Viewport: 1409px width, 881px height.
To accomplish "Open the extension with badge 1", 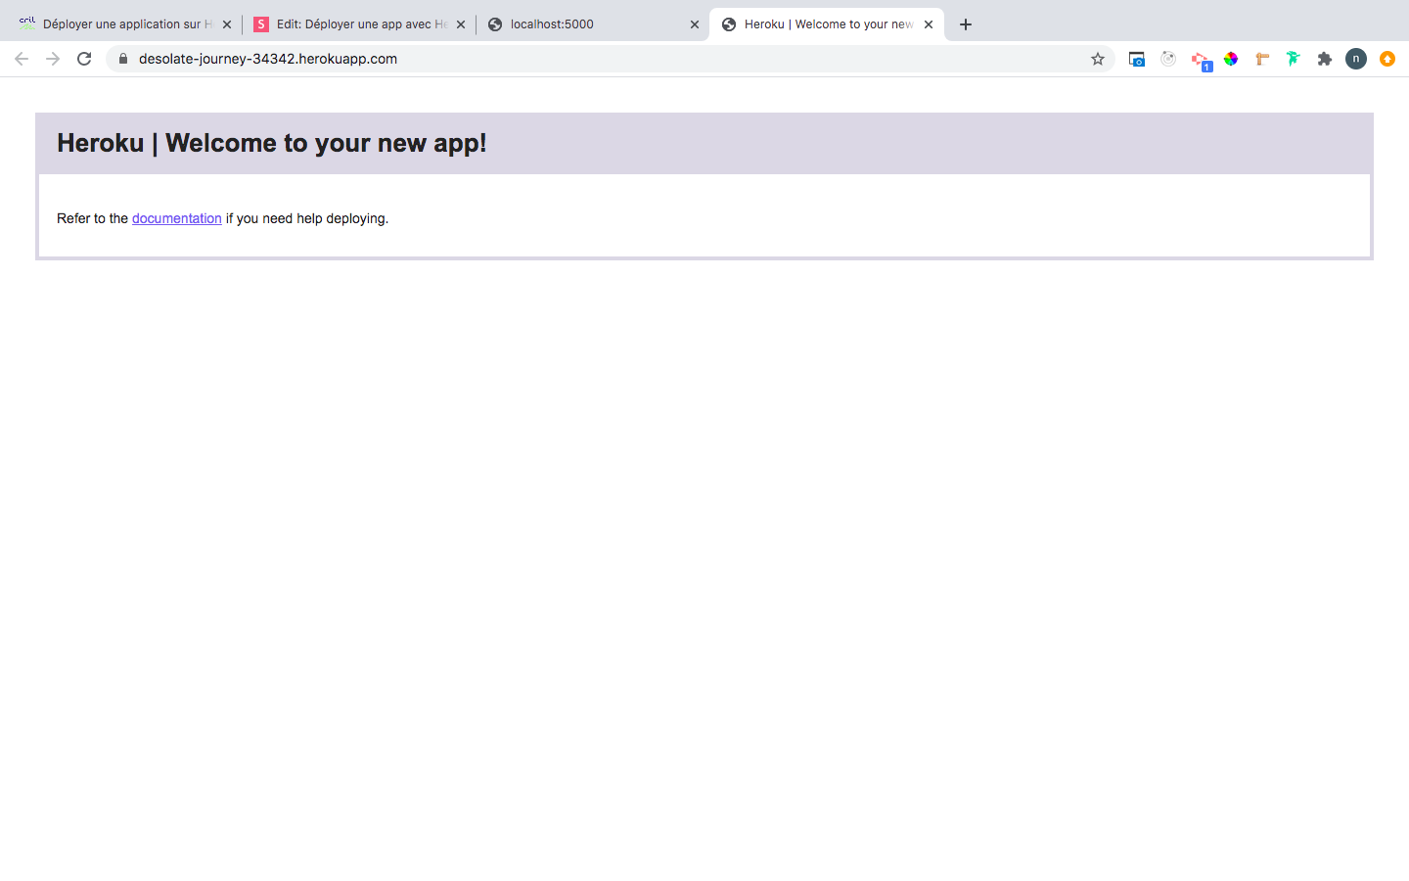I will [x=1201, y=61].
